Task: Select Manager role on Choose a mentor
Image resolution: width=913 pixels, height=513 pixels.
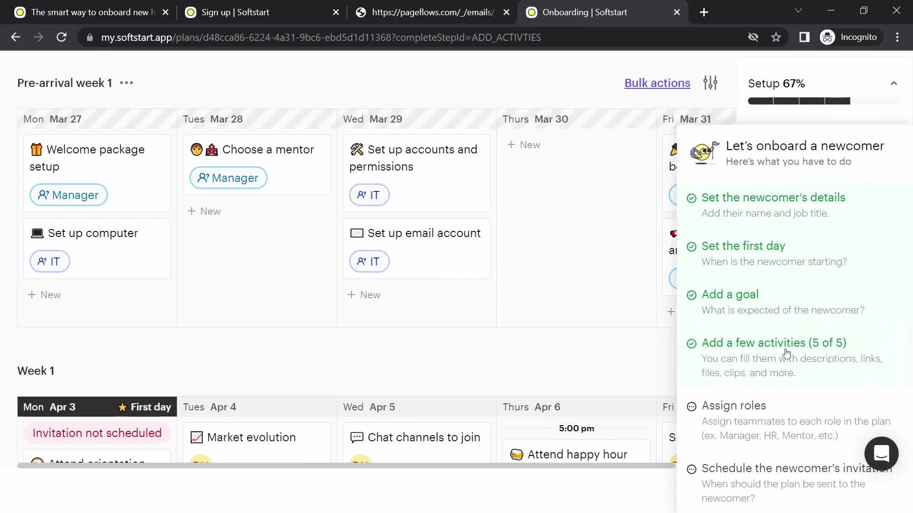Action: point(228,178)
